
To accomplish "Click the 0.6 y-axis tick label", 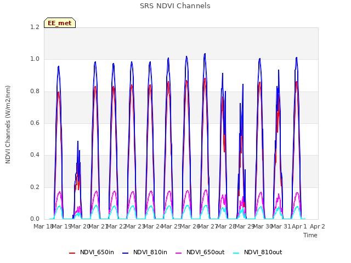I will [35, 123].
